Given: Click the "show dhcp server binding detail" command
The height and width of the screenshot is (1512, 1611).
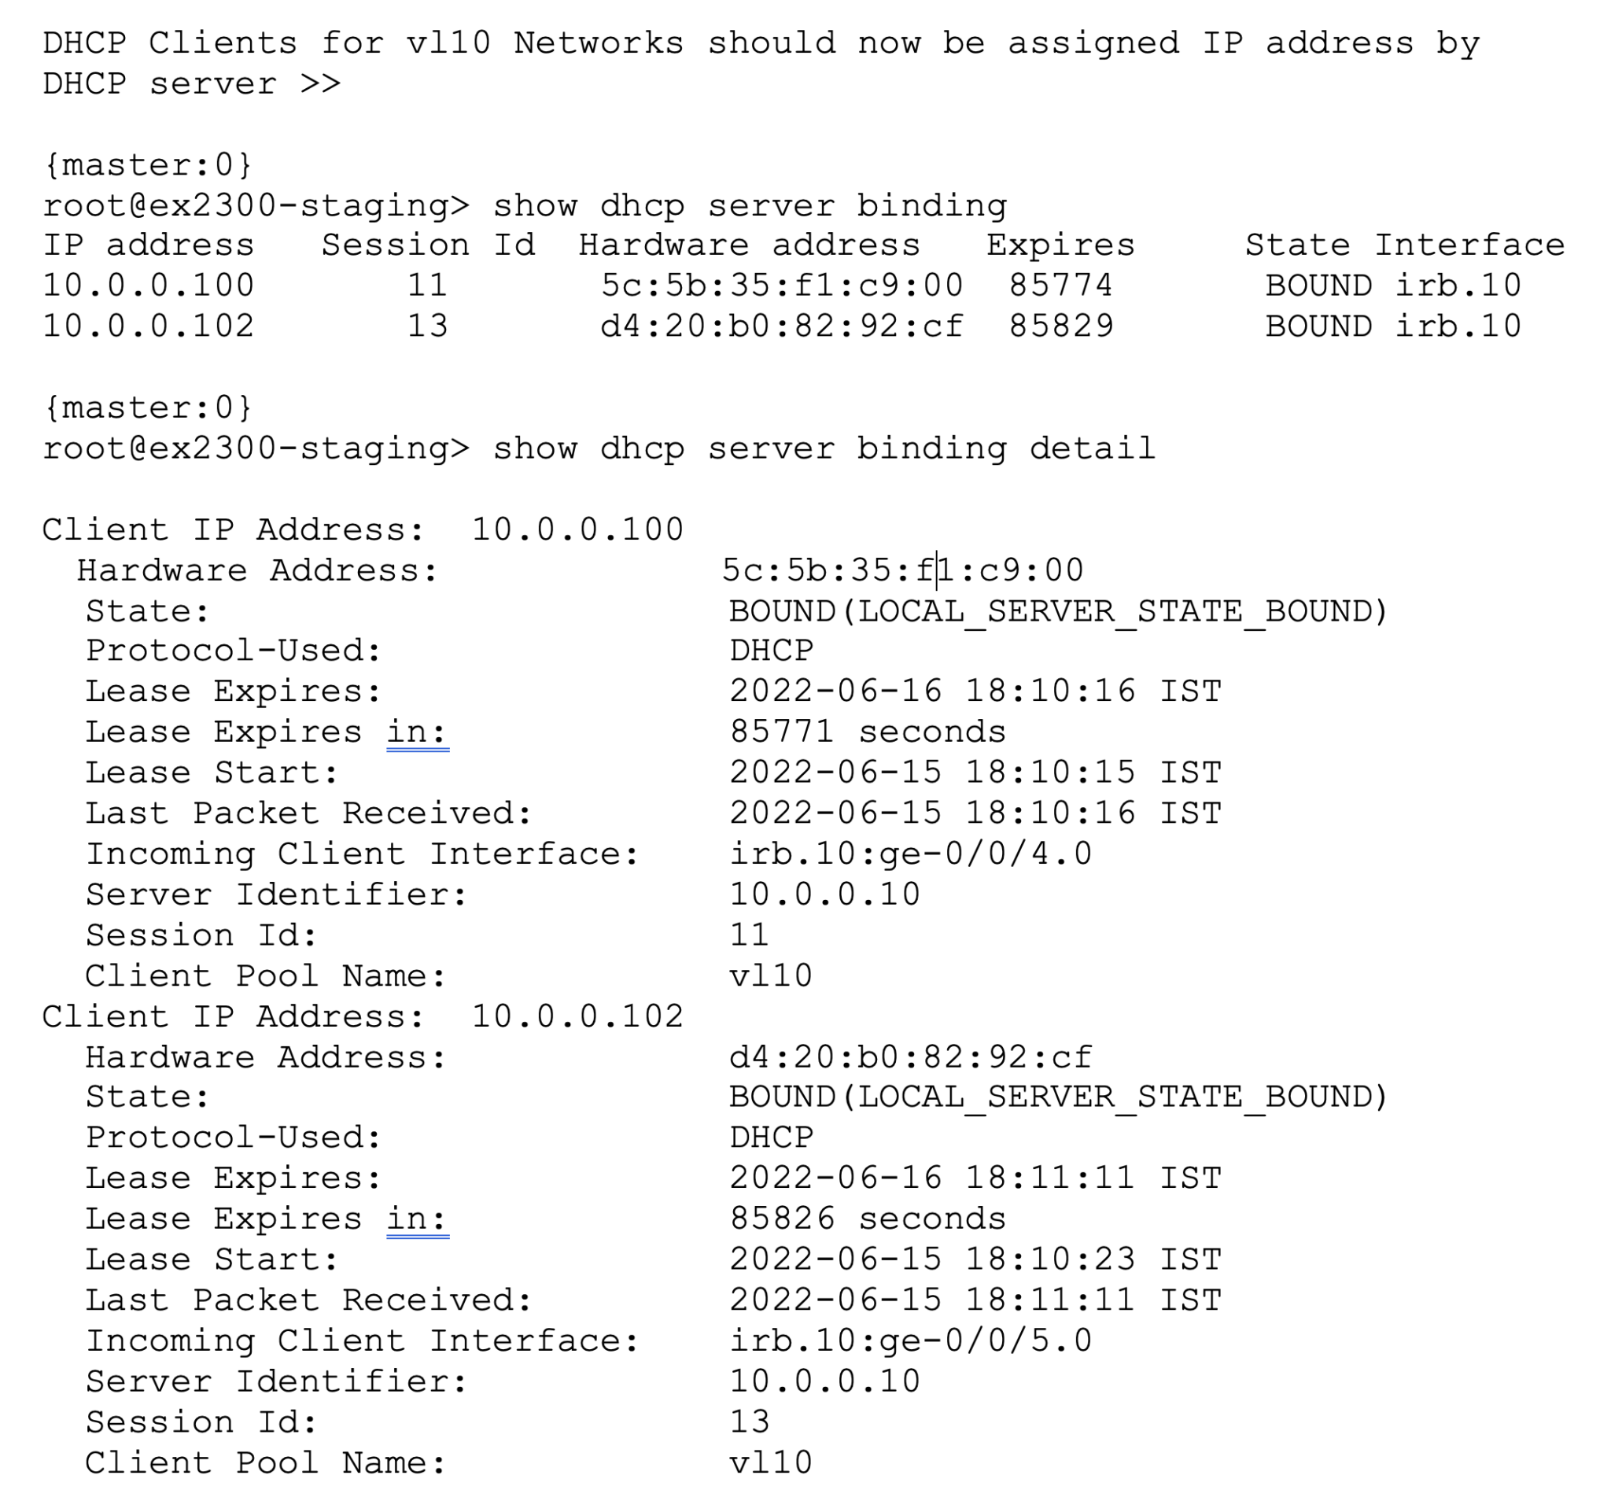Looking at the screenshot, I should point(824,448).
